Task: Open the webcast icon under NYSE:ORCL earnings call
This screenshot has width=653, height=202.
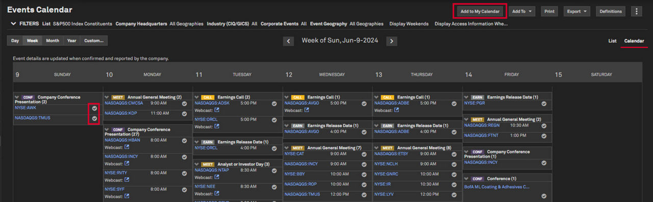Action: [217, 126]
